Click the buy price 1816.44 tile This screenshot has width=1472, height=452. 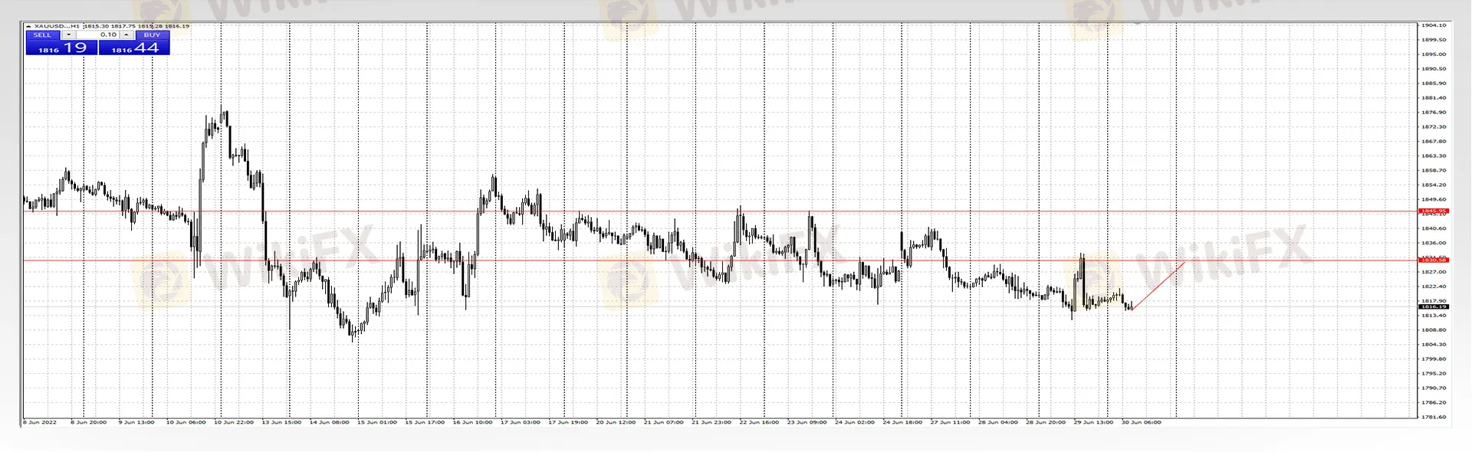click(134, 48)
